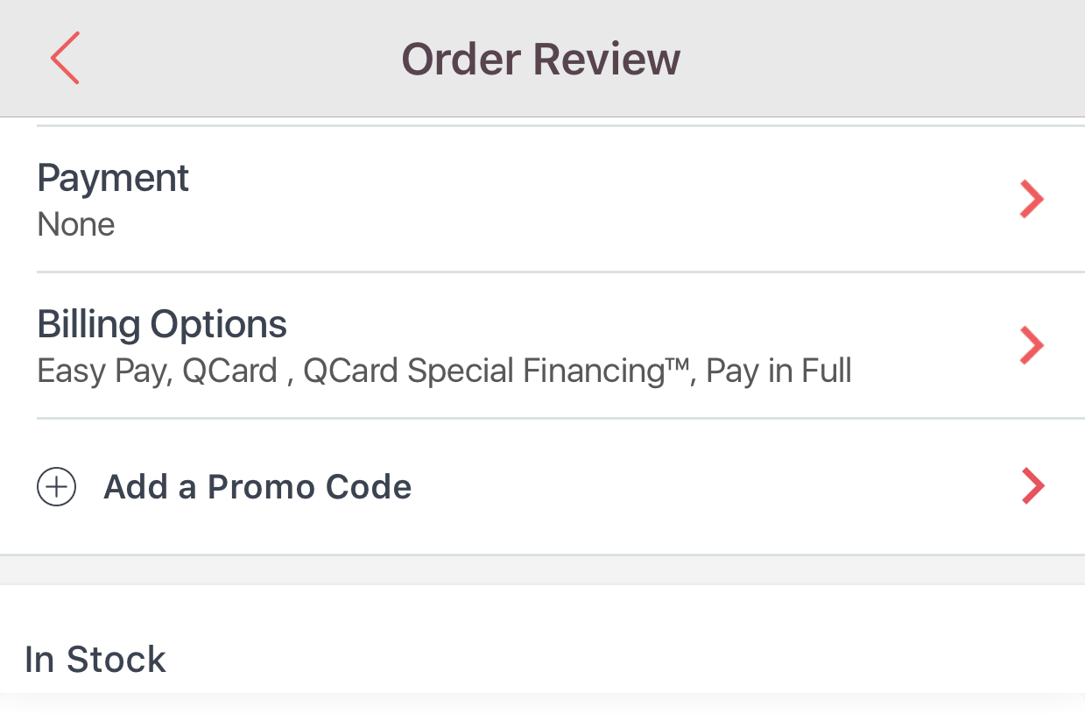Tap the gray divider band above In Stock
This screenshot has width=1085, height=714.
(542, 569)
